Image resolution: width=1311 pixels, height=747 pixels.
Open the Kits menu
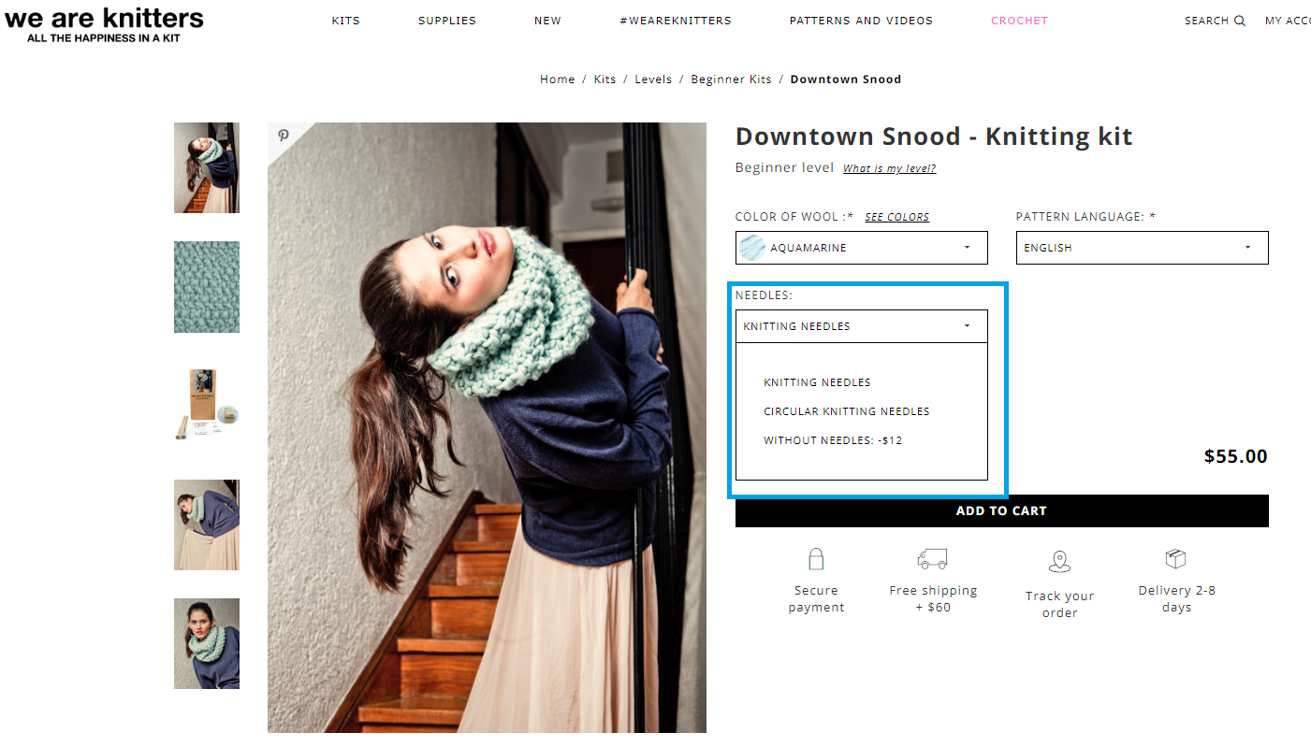pyautogui.click(x=346, y=21)
